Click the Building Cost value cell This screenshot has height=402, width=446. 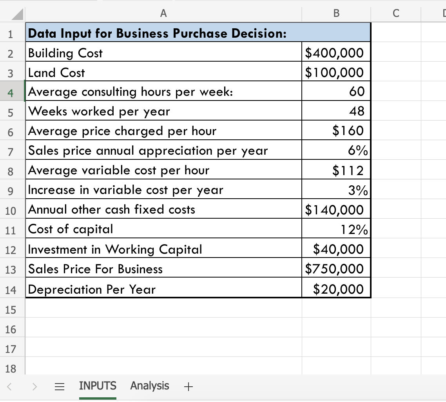335,52
